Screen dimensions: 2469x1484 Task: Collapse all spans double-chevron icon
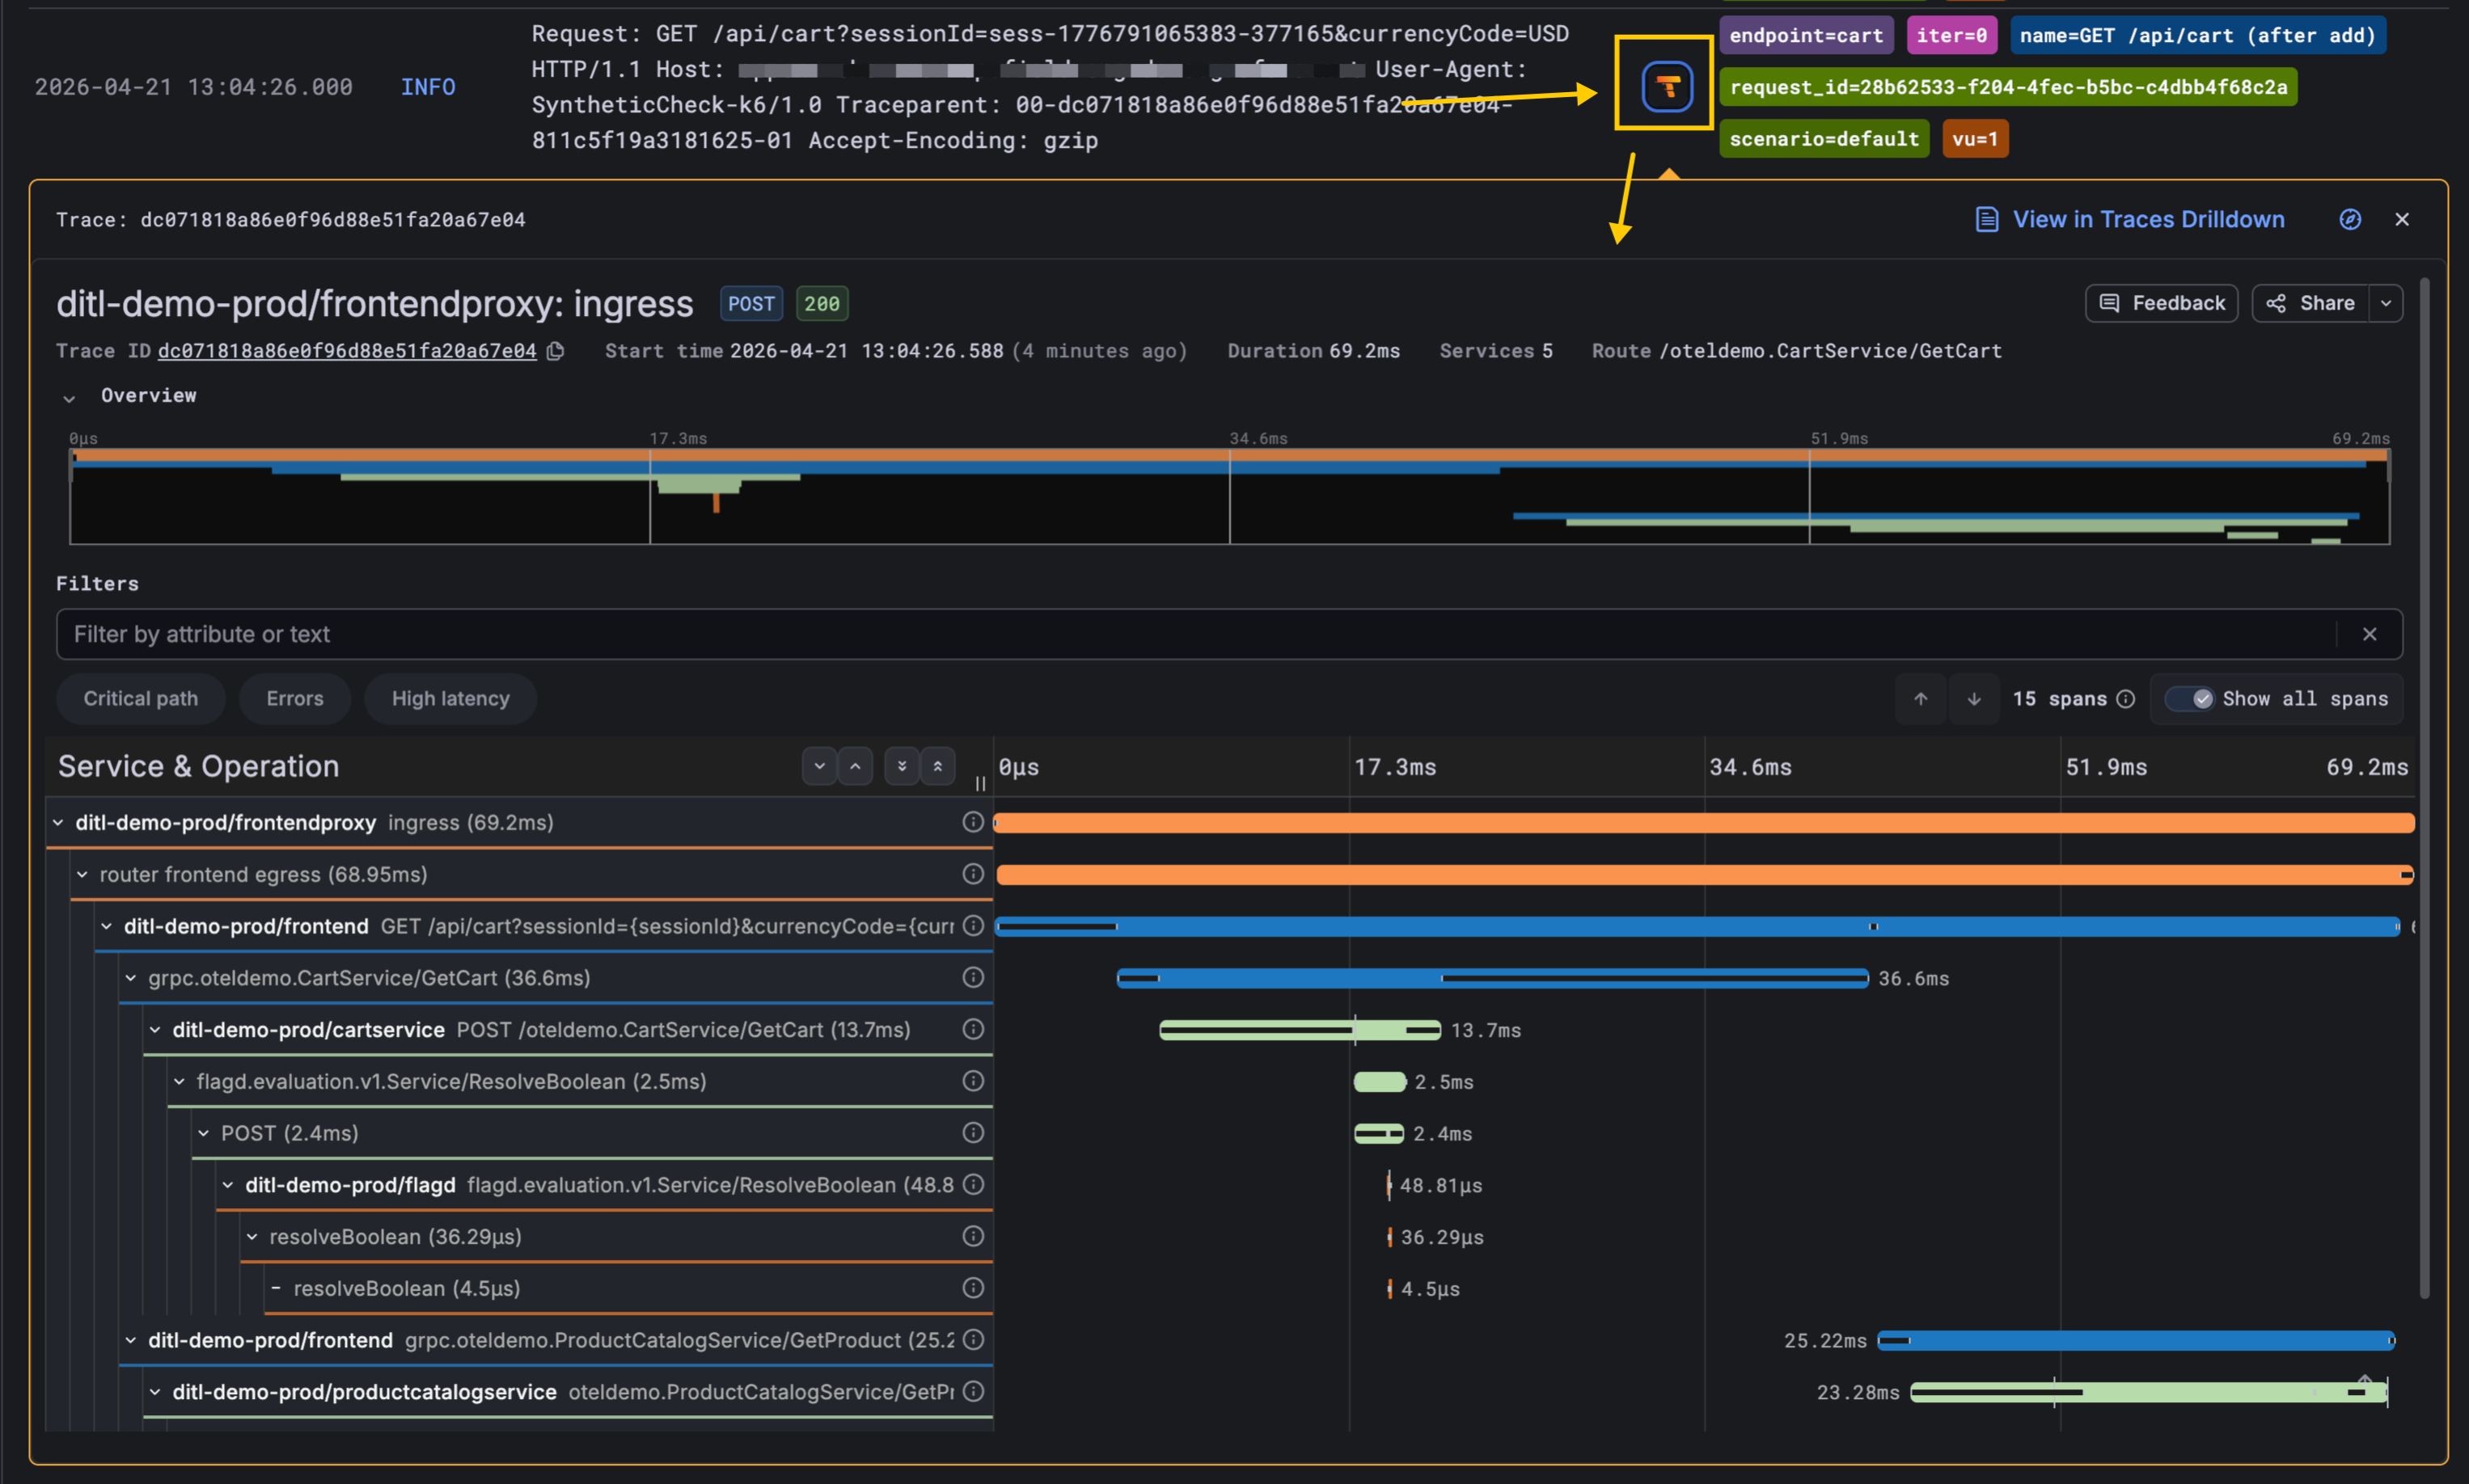(937, 766)
